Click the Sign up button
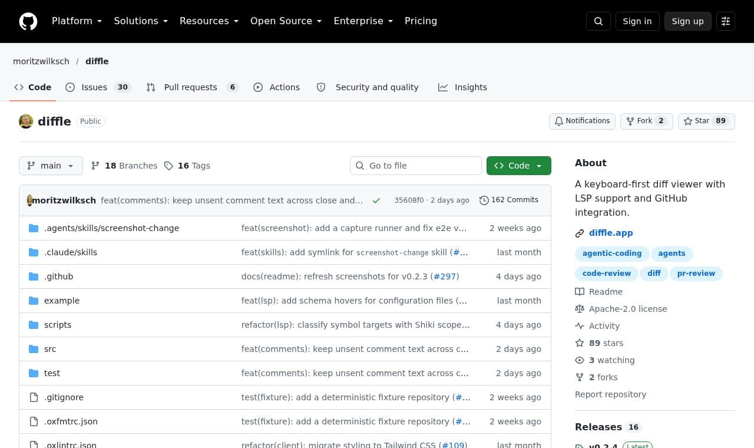754x448 pixels. click(x=688, y=21)
